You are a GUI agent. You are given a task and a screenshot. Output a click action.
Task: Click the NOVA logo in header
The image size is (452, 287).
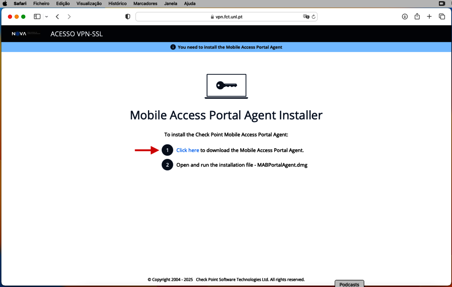point(25,34)
